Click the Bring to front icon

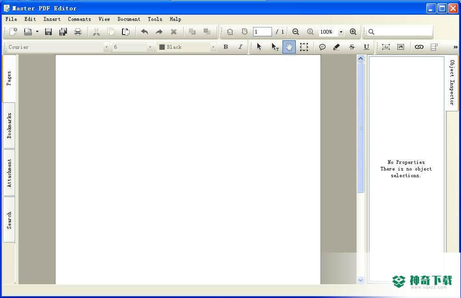tap(192, 32)
